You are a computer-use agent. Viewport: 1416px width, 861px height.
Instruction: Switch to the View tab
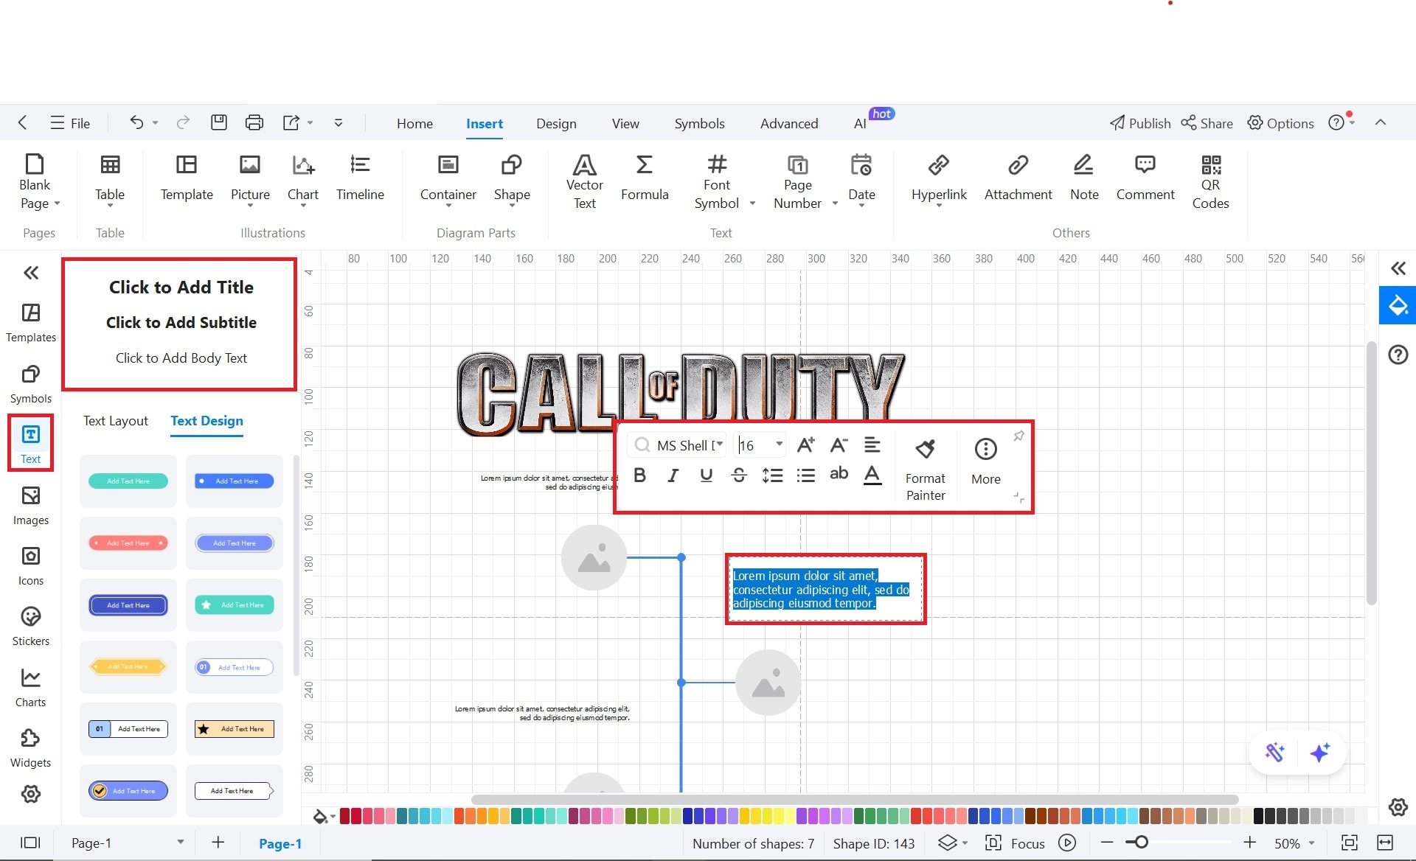625,123
